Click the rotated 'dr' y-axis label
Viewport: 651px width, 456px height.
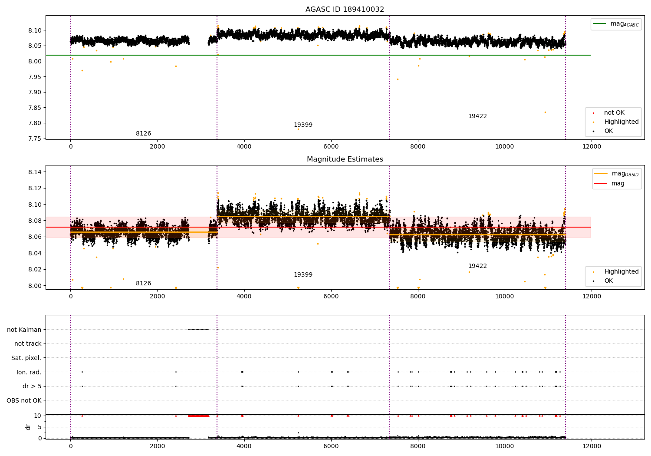click(28, 427)
